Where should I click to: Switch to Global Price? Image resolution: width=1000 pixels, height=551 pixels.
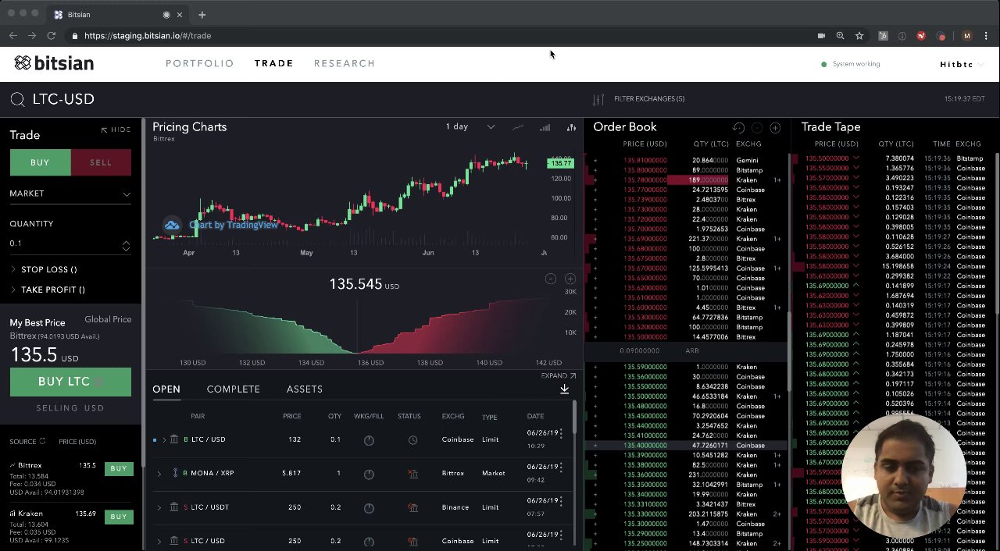tap(108, 319)
